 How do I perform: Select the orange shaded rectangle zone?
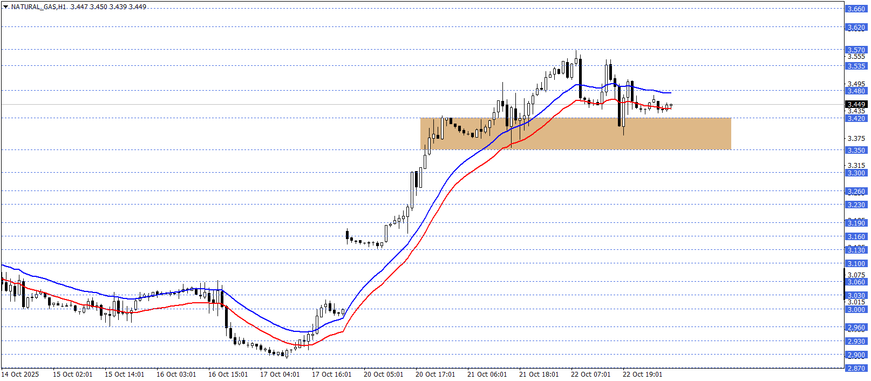pos(575,134)
